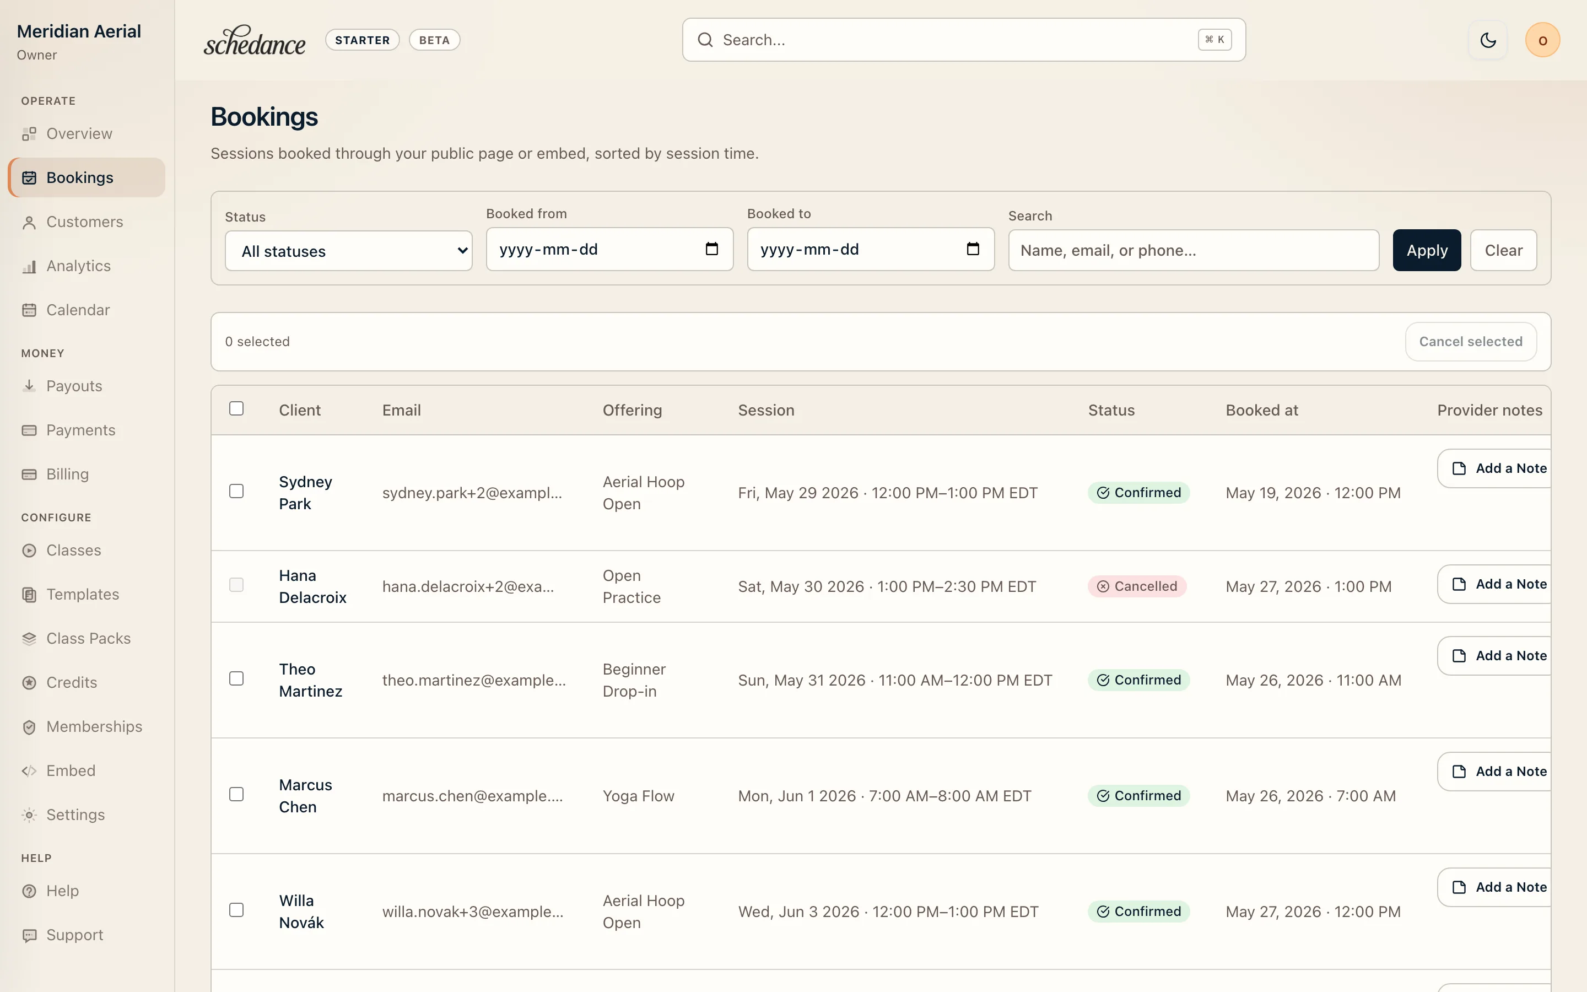The image size is (1587, 992).
Task: Open the Booked to calendar picker icon
Action: (973, 249)
